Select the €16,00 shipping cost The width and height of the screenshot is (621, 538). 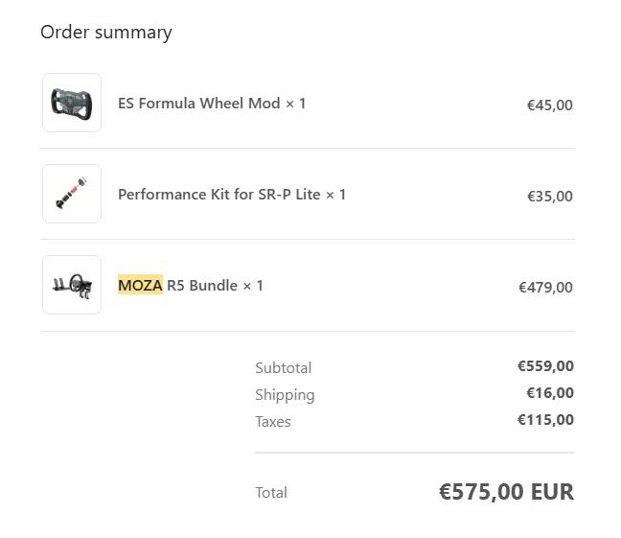(x=549, y=392)
